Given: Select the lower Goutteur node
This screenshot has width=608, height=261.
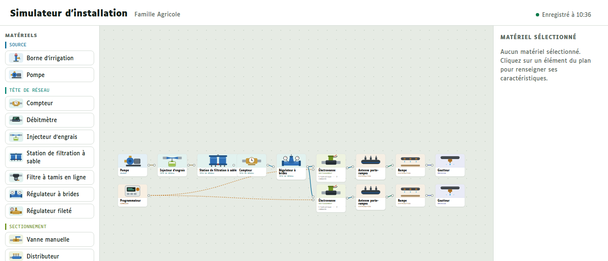Looking at the screenshot, I should tap(450, 195).
